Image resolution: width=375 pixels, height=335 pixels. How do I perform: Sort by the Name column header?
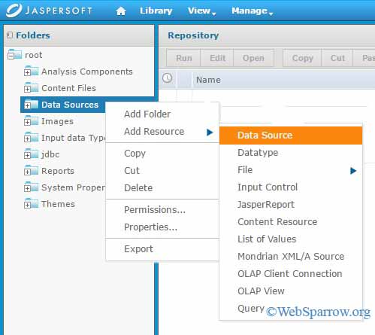click(208, 80)
